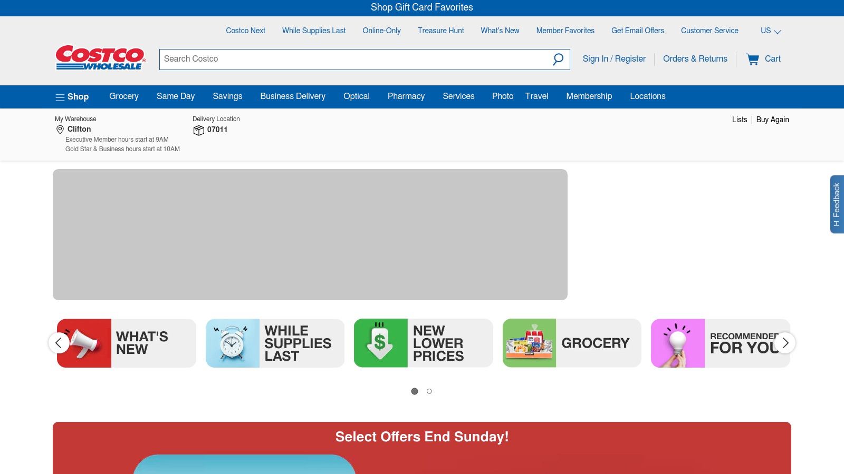844x474 pixels.
Task: Select the first carousel page dot
Action: tap(415, 391)
